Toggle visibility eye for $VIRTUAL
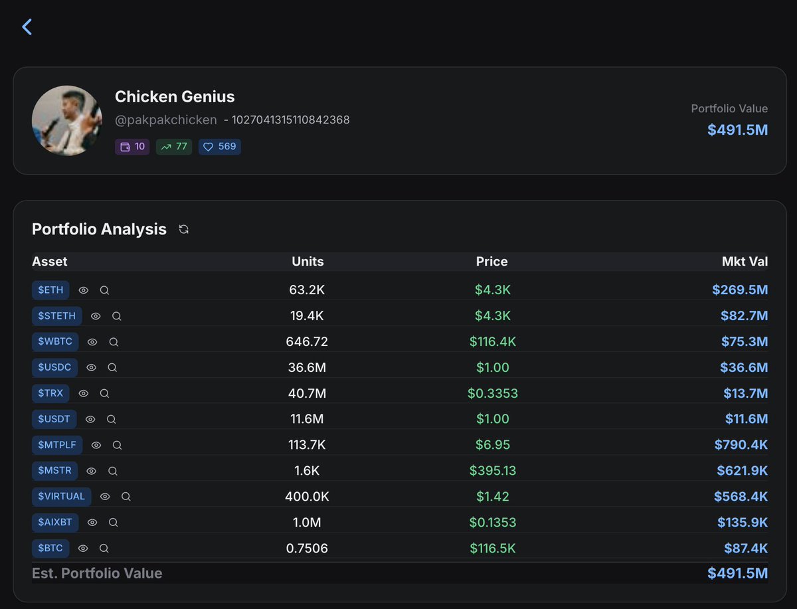Screen dimensions: 797x609 pos(105,496)
